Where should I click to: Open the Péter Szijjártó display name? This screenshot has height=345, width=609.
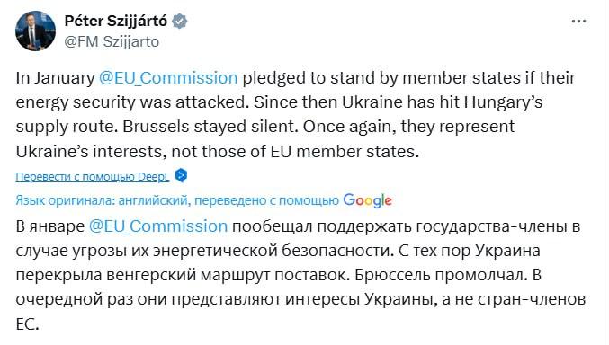(116, 21)
